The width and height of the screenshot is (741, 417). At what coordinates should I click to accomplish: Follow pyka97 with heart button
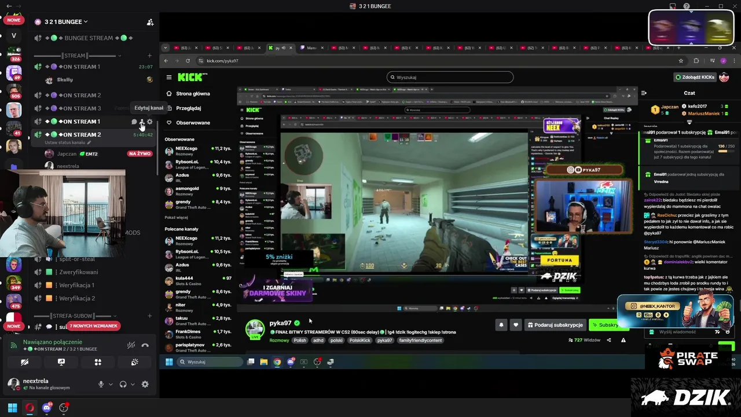(x=516, y=325)
